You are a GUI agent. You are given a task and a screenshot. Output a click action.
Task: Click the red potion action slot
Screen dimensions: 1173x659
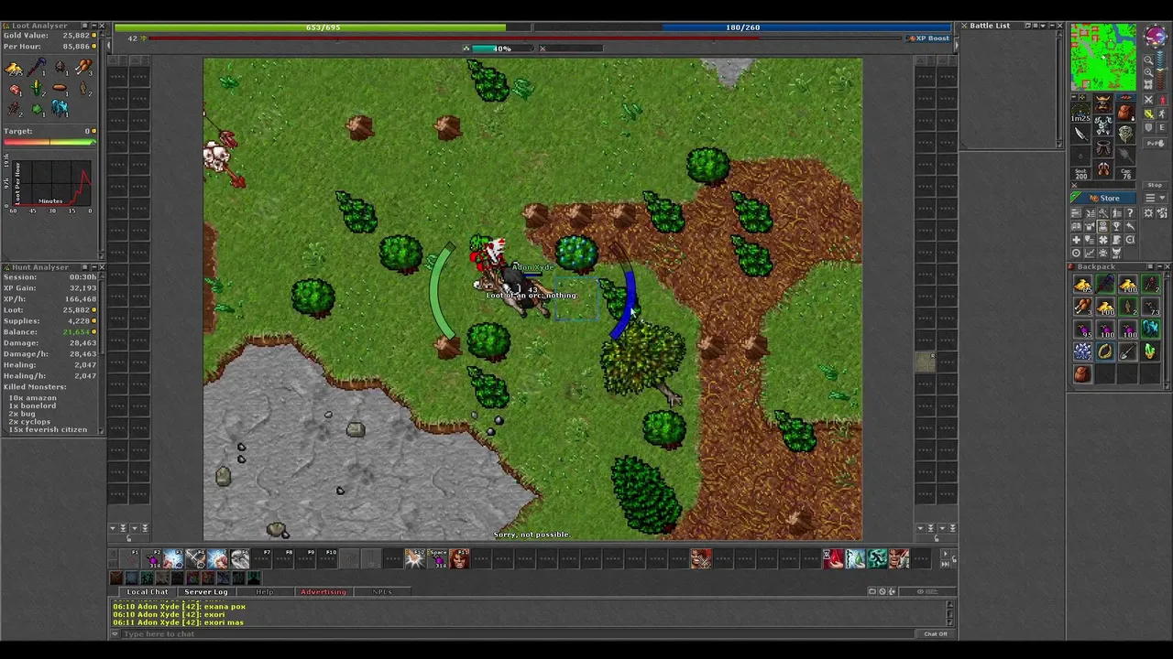click(833, 558)
